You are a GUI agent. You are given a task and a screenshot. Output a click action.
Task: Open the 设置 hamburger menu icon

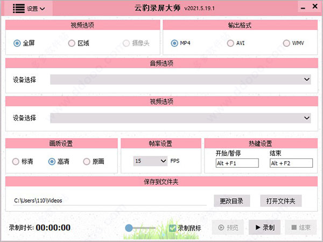(19, 9)
